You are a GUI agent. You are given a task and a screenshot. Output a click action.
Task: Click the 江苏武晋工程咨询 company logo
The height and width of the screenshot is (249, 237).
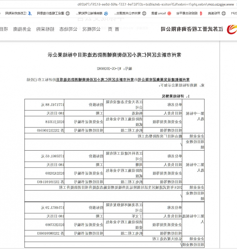click(x=232, y=29)
